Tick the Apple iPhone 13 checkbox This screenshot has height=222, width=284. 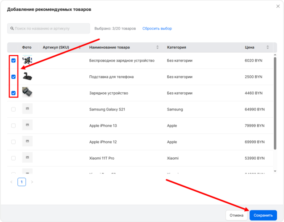coord(13,126)
